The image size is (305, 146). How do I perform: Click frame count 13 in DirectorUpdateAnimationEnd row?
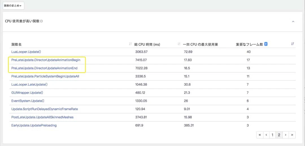click(x=248, y=68)
